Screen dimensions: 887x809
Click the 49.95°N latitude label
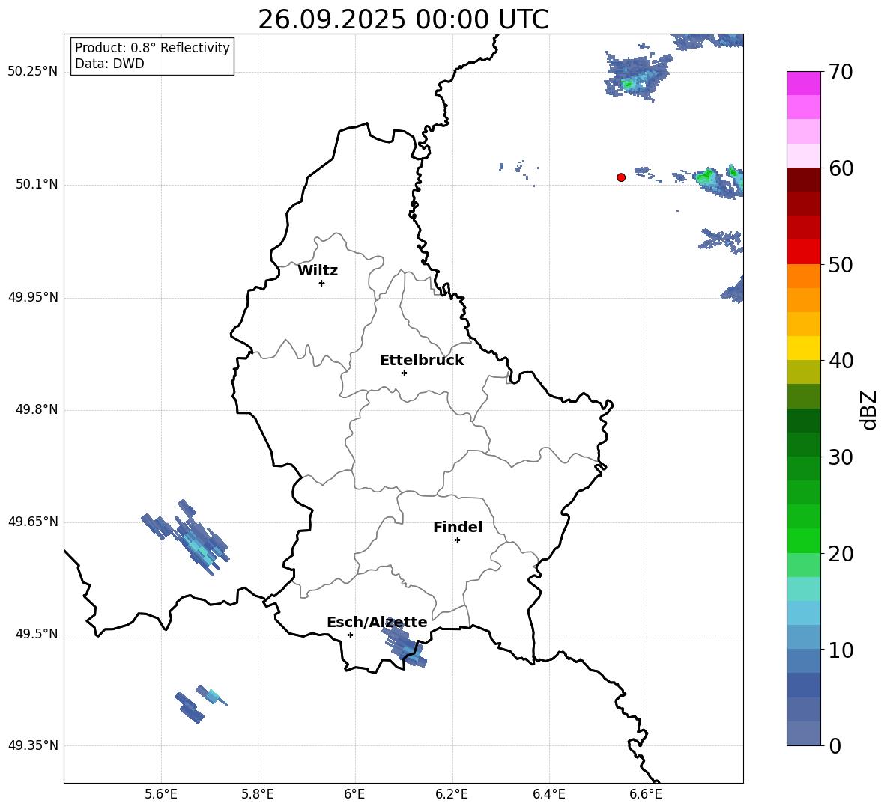(x=34, y=297)
